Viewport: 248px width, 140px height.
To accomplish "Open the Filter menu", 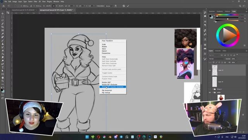I will tap(35, 2).
